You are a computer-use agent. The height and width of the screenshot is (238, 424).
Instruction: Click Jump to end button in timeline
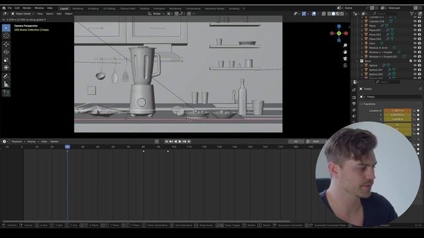[x=189, y=141]
